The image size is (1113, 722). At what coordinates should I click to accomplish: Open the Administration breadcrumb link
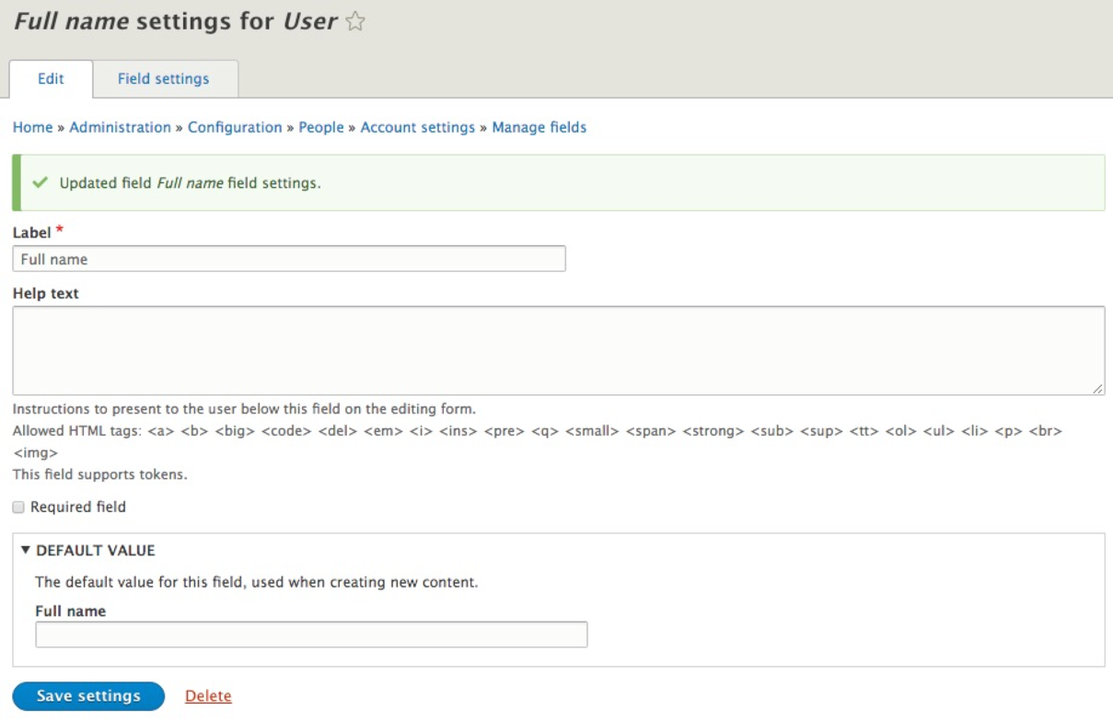(120, 127)
